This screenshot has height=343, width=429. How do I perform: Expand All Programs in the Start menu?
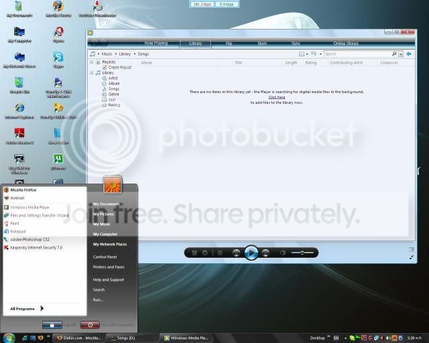pyautogui.click(x=27, y=309)
